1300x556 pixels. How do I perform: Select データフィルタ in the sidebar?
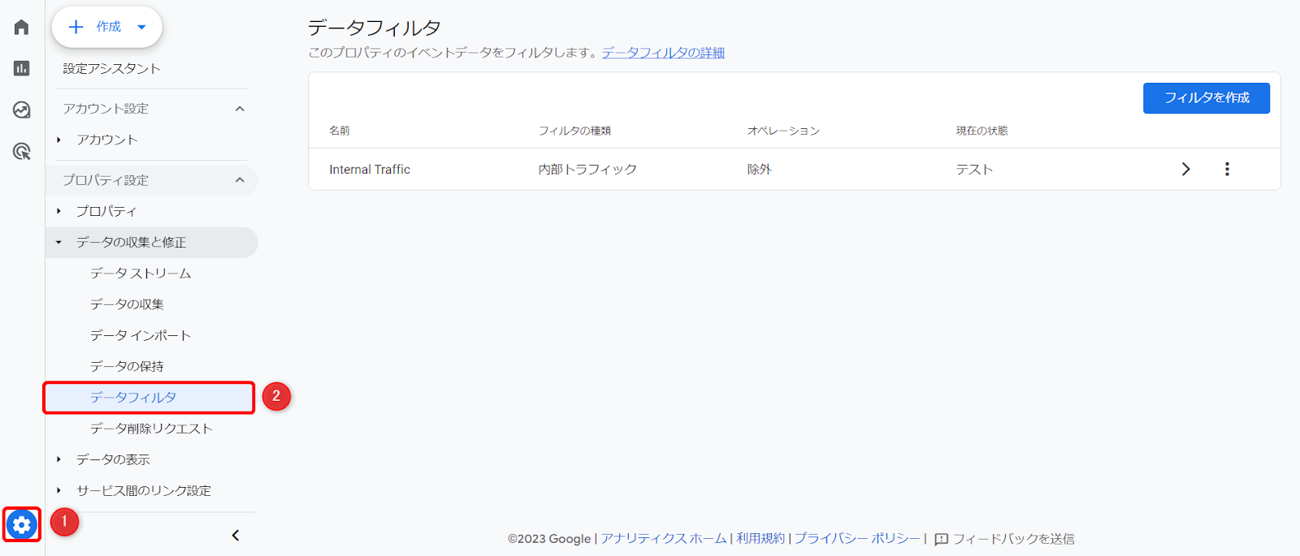tap(133, 397)
